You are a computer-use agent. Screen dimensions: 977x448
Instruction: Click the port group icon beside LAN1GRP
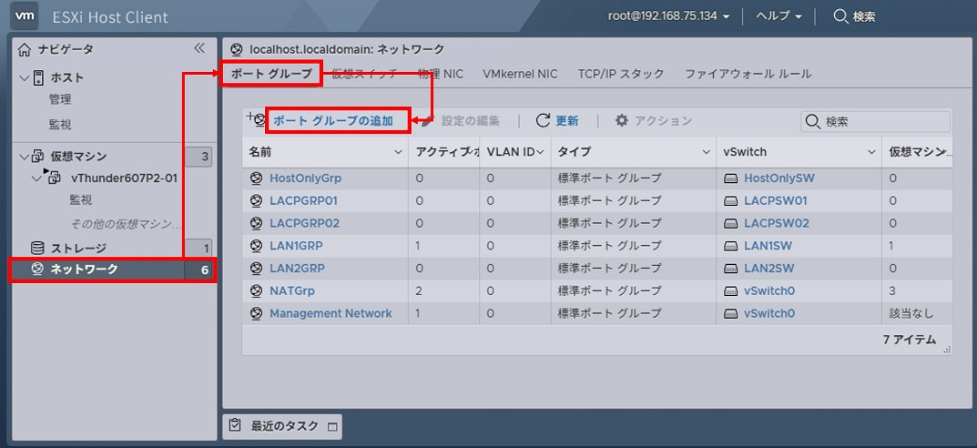[256, 246]
